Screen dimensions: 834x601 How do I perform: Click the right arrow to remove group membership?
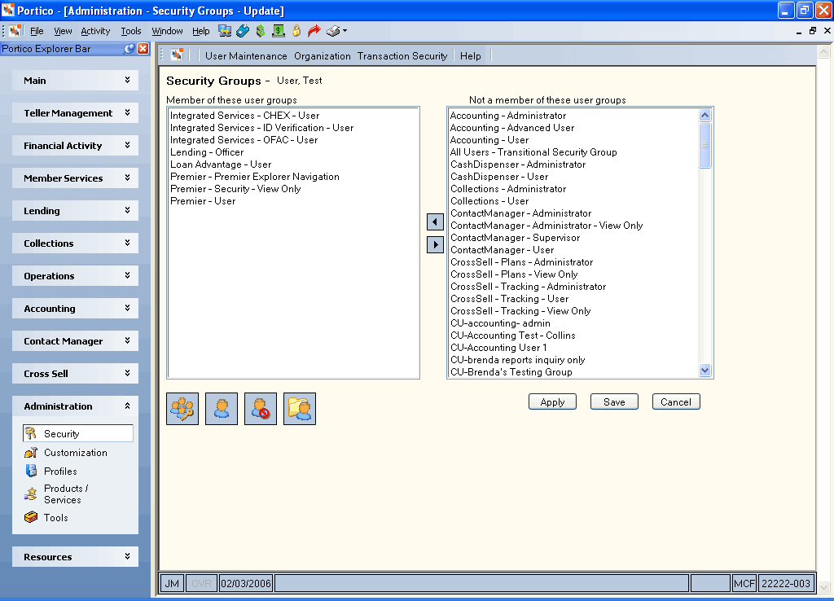[435, 244]
